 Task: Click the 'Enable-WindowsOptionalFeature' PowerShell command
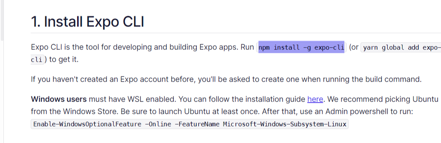coord(189,124)
